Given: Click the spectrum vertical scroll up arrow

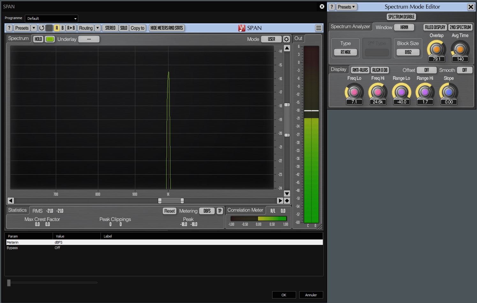Looking at the screenshot, I should tap(287, 48).
